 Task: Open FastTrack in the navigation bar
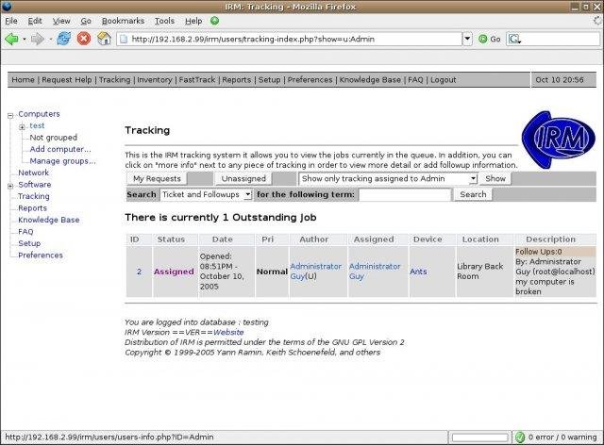pyautogui.click(x=199, y=80)
